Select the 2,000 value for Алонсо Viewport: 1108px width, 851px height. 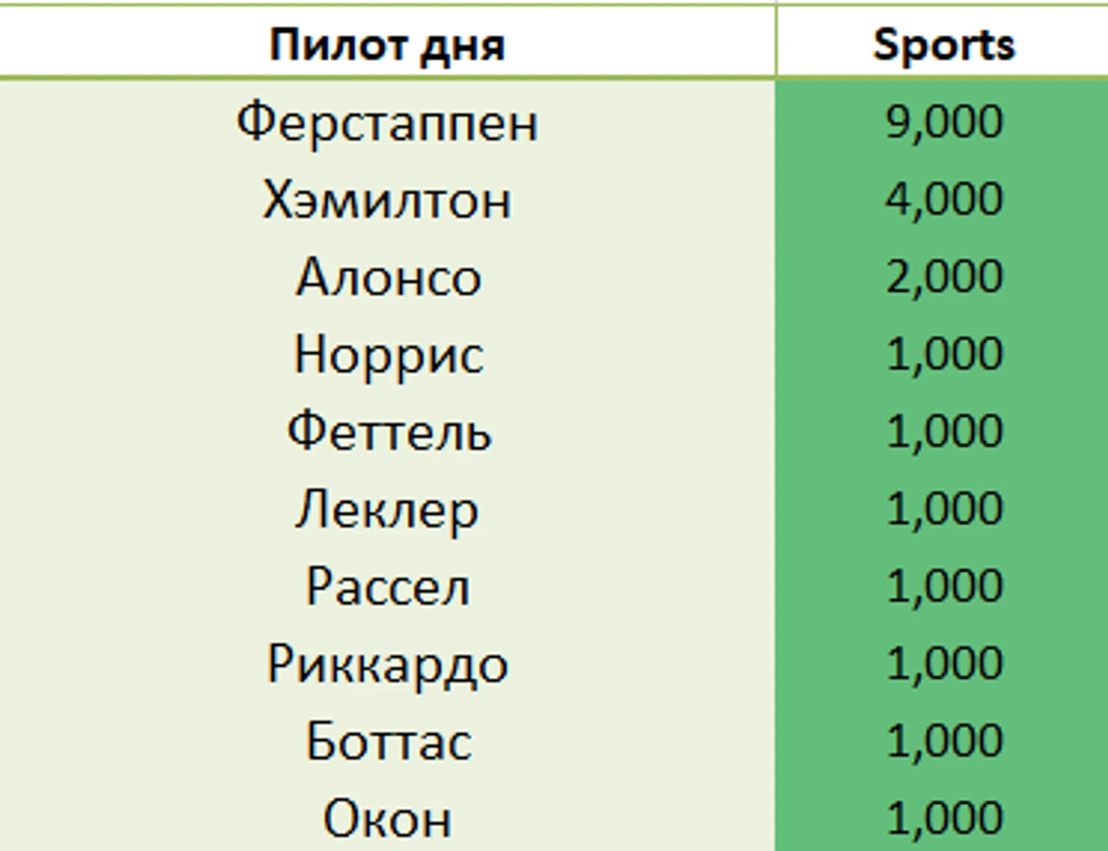[943, 277]
